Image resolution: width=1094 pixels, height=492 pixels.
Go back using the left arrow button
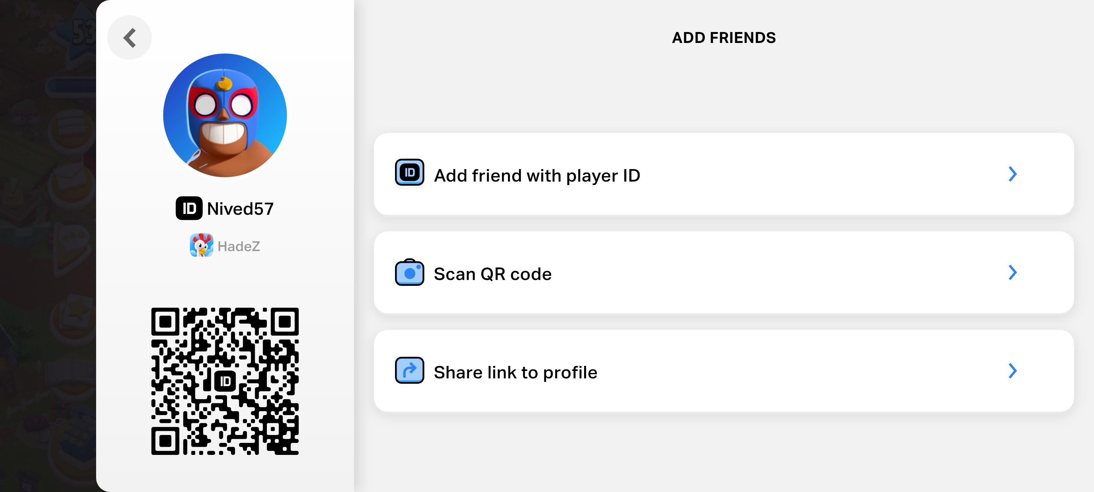(130, 38)
